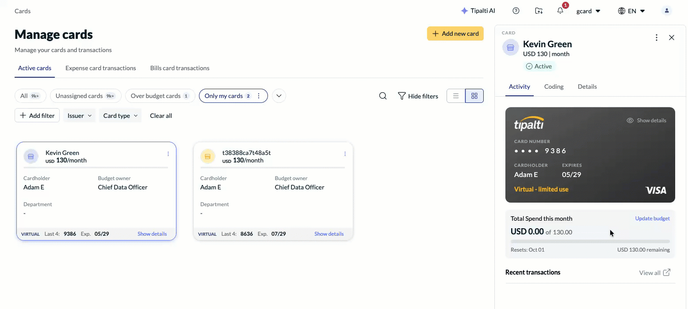Viewport: 688px width, 309px height.
Task: Click Update budget link
Action: coord(653,219)
